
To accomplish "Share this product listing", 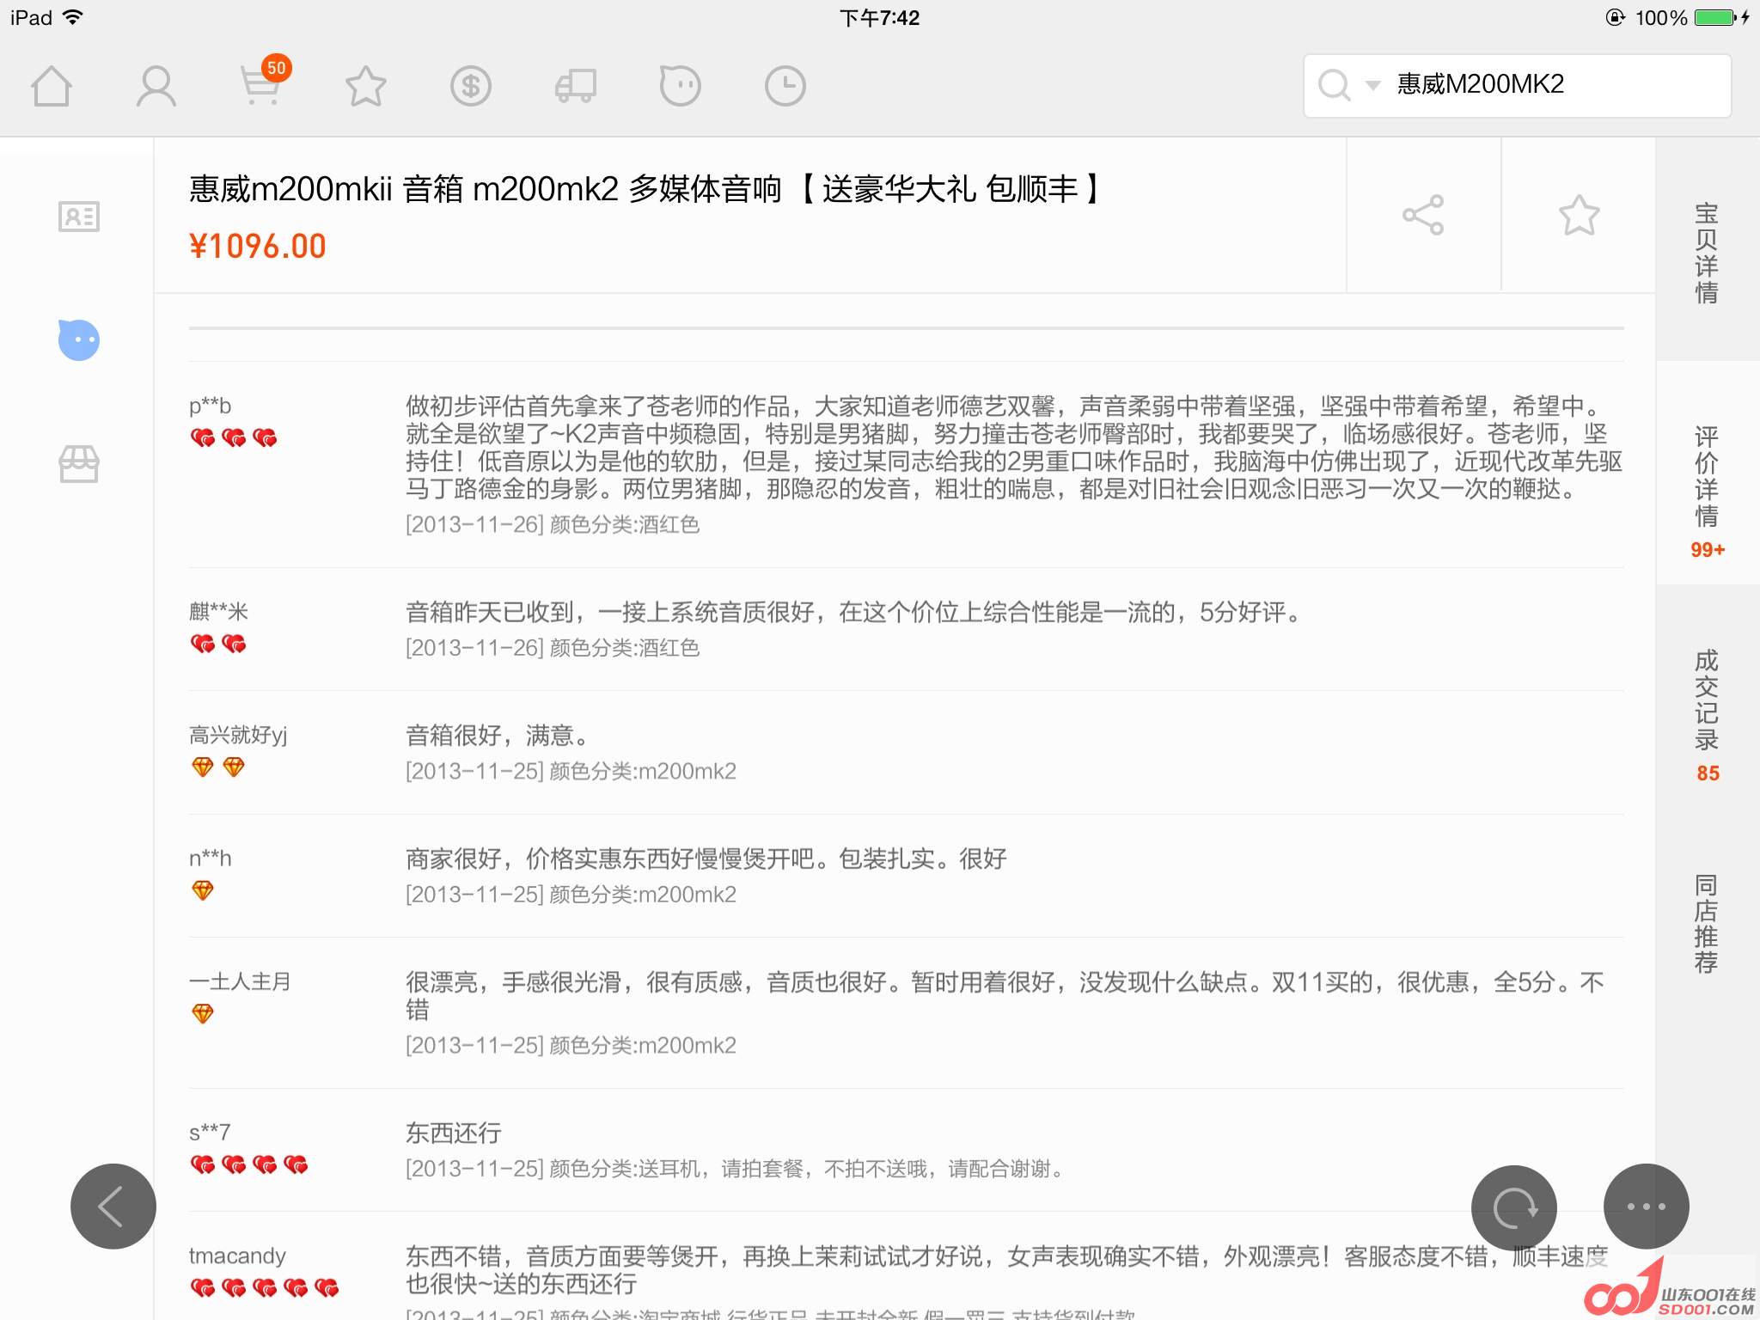I will click(1423, 215).
